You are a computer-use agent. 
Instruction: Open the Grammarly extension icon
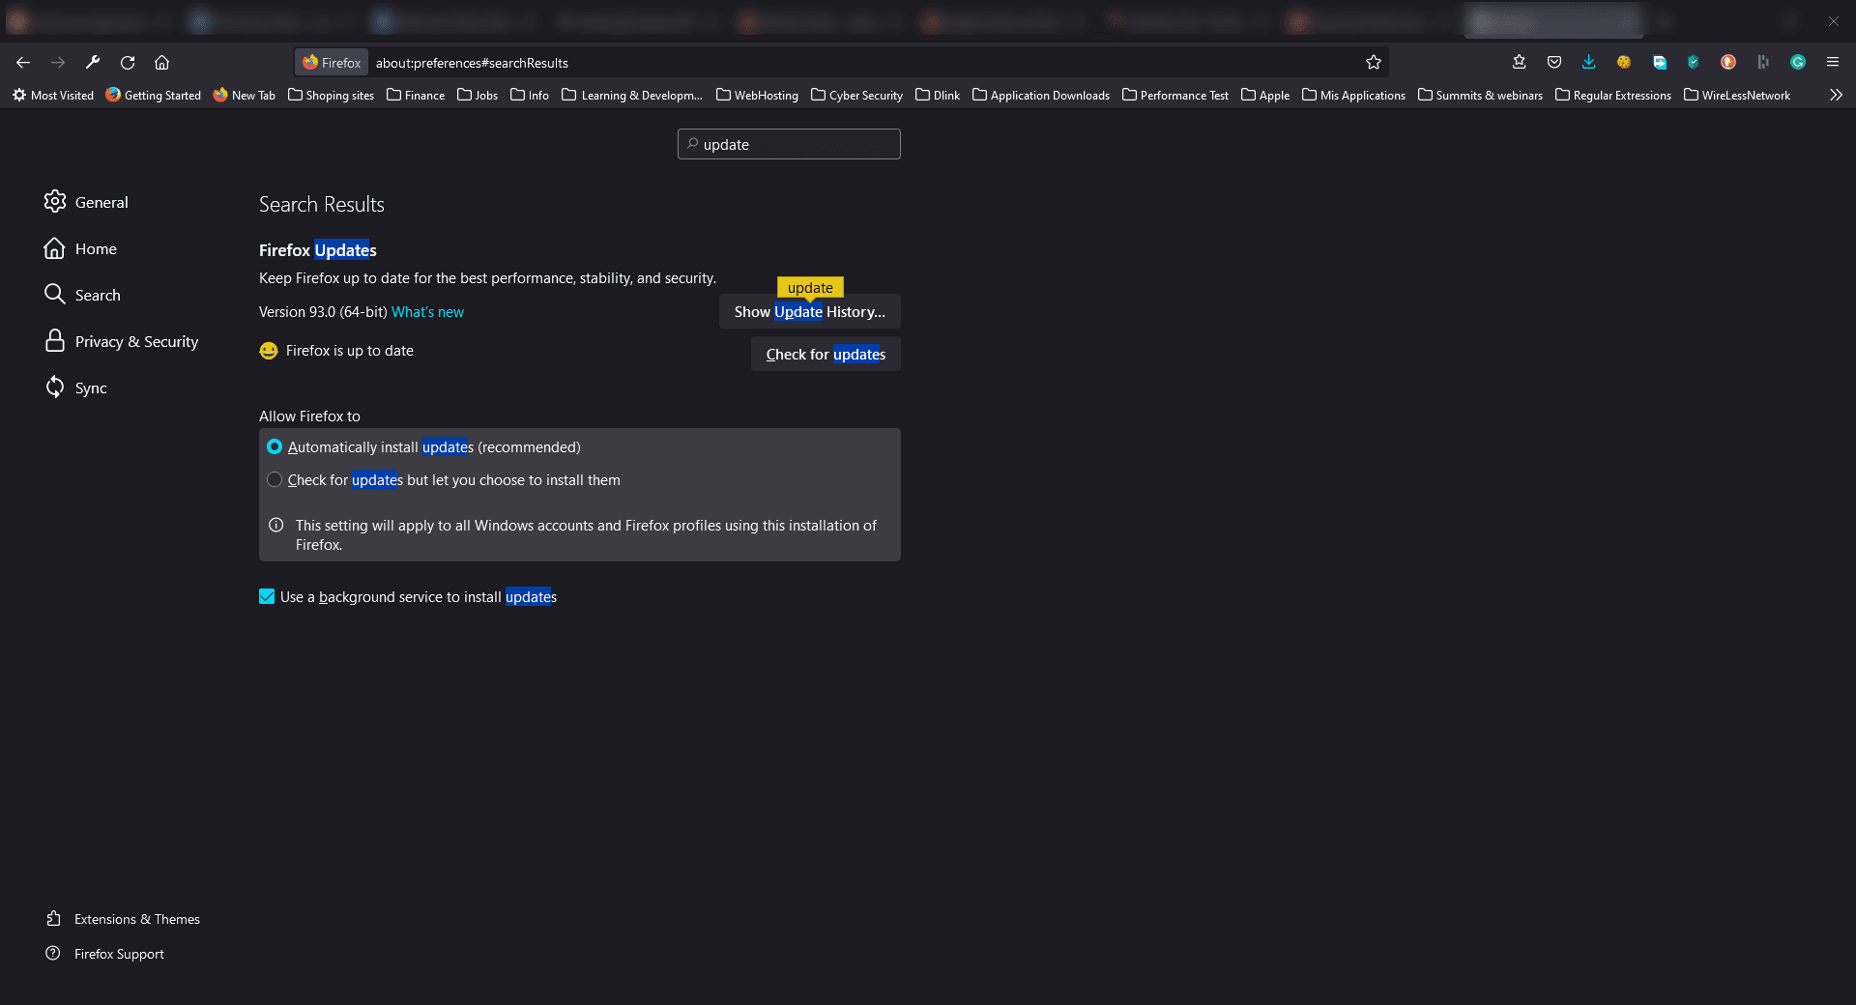tap(1798, 63)
